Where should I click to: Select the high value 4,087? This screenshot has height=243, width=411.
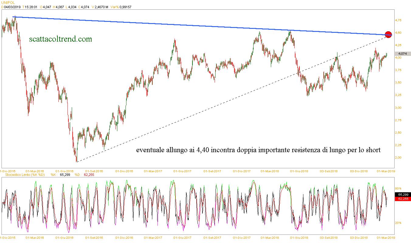60,7
